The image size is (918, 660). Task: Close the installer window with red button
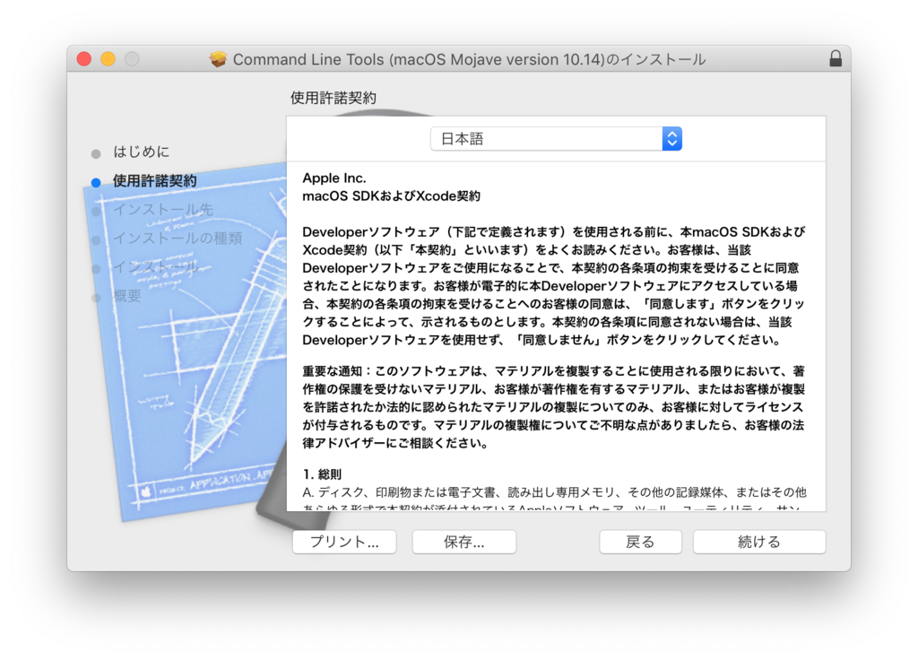83,59
